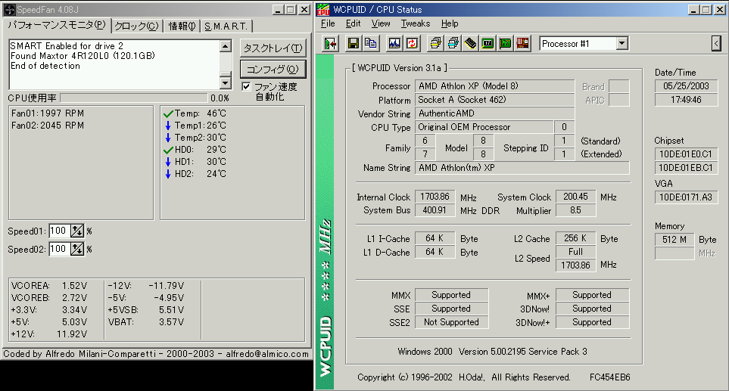Click the alfredo@almico.com status bar text
Viewport: 729px width, 391px height.
(267, 354)
